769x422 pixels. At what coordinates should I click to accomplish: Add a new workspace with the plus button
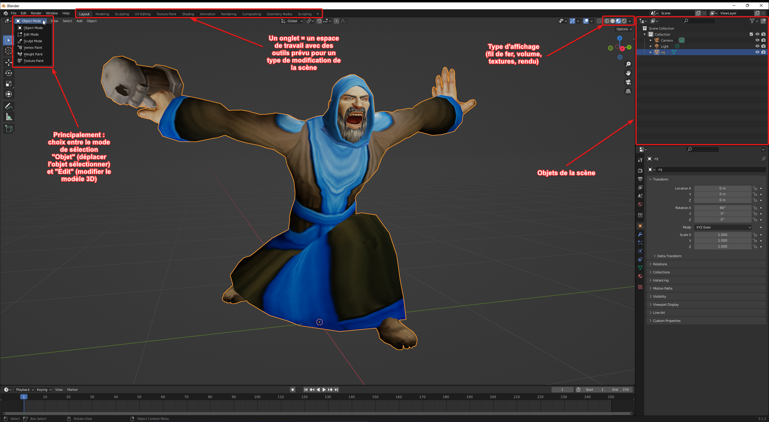click(318, 14)
